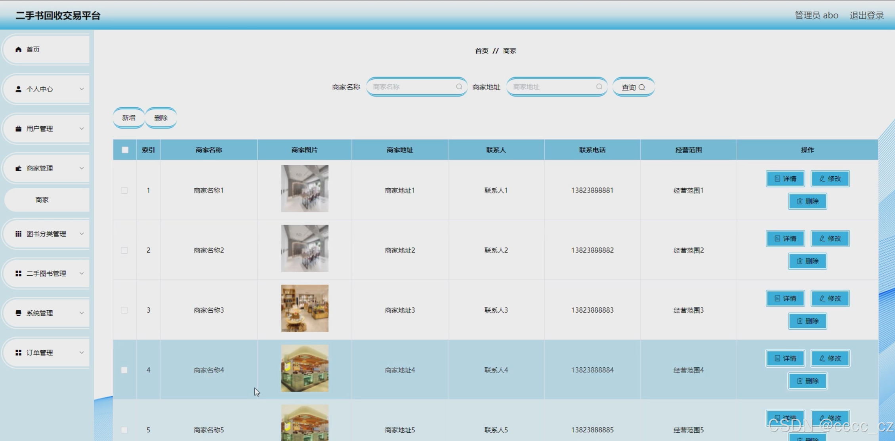This screenshot has width=895, height=441.
Task: Open the 商家 submenu item
Action: (42, 200)
